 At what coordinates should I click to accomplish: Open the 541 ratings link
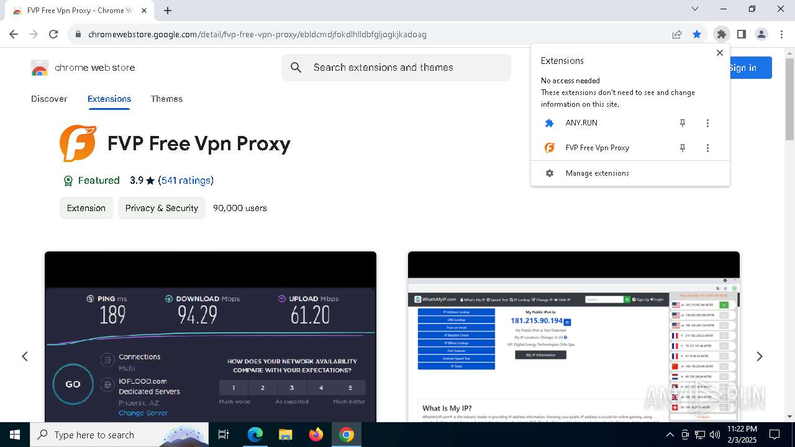coord(186,181)
